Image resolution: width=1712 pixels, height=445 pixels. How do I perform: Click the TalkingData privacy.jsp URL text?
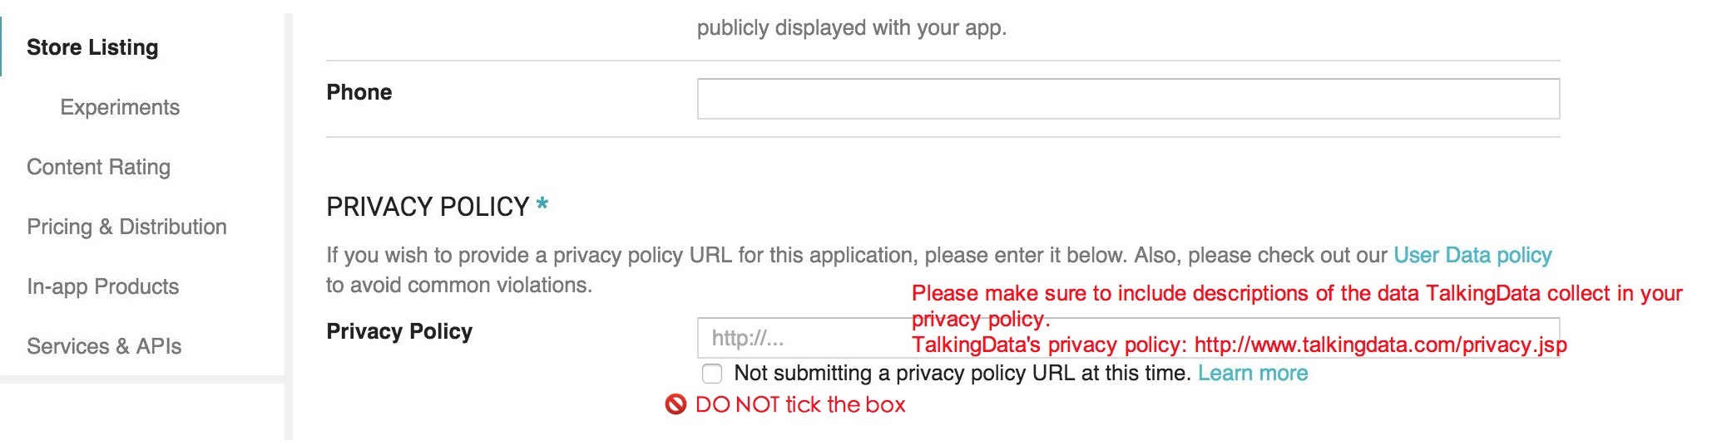1380,345
